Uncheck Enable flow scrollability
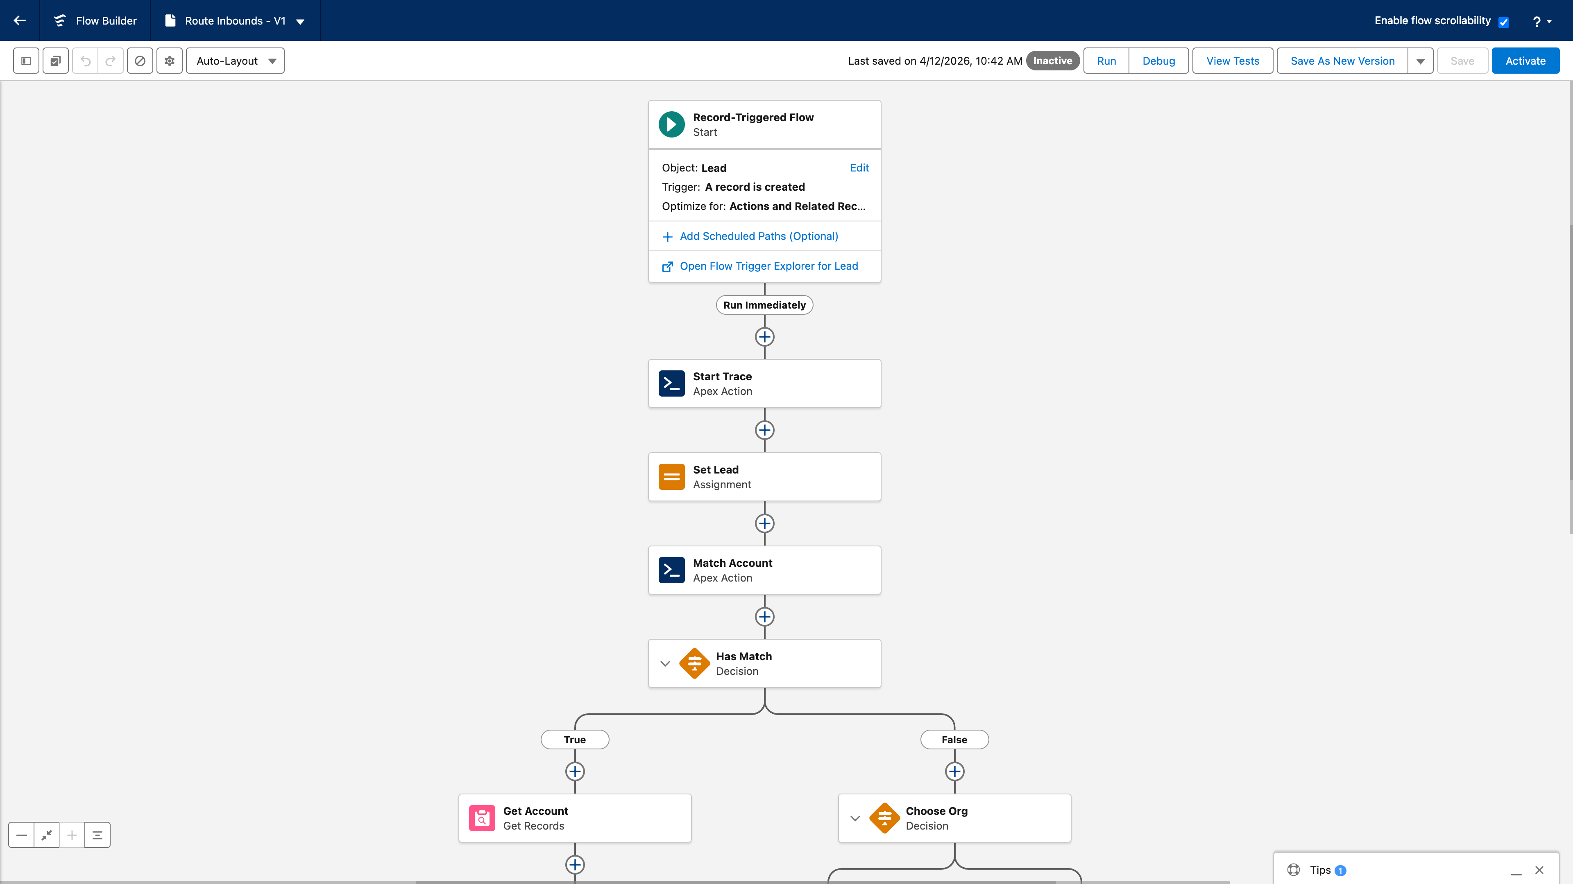The width and height of the screenshot is (1573, 884). pos(1503,21)
